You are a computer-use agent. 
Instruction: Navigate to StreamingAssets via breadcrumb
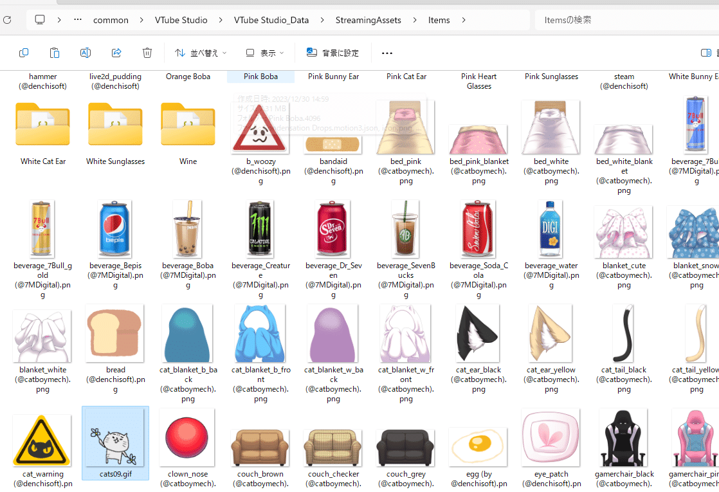pyautogui.click(x=368, y=20)
